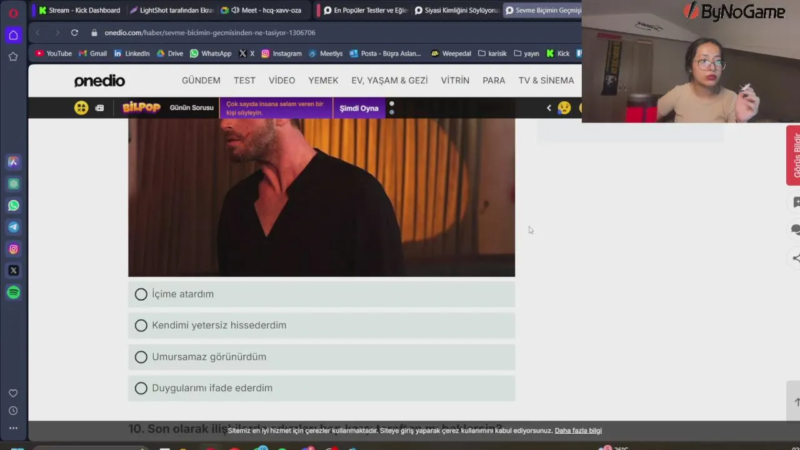Click the dizzy-face emoji in Bilpop bar
Viewport: 800px width, 450px height.
[81, 107]
